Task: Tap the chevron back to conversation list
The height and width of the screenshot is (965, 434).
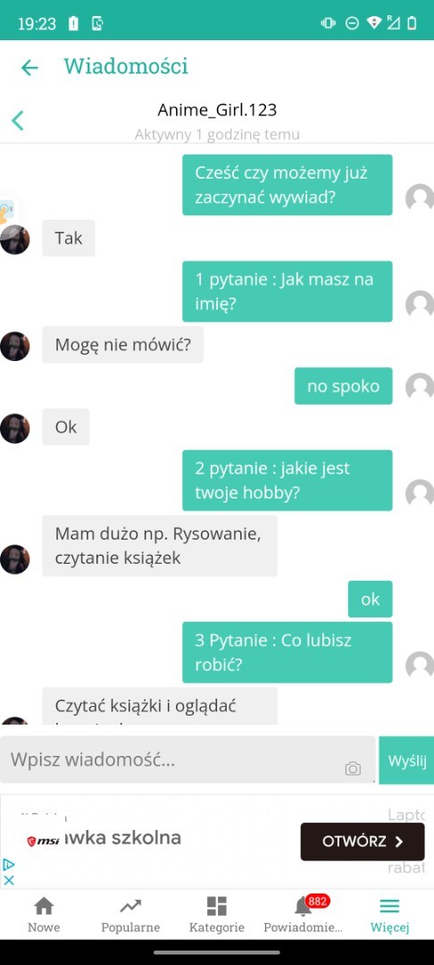Action: click(x=18, y=121)
